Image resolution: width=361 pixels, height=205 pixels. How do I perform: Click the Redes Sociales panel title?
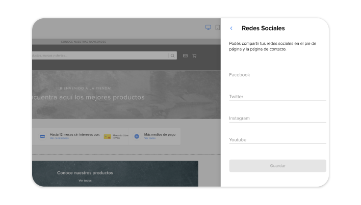coord(263,28)
